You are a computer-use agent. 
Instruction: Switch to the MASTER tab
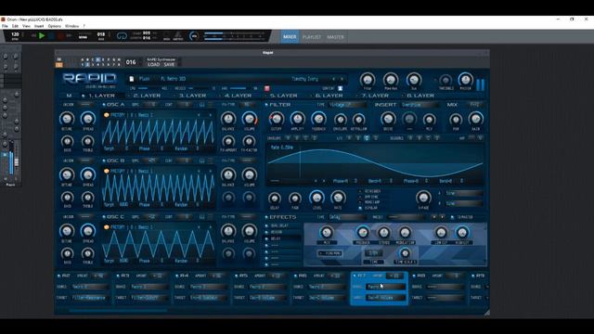click(335, 37)
